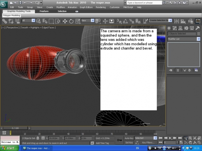Click the Align tool icon

coord(183,21)
